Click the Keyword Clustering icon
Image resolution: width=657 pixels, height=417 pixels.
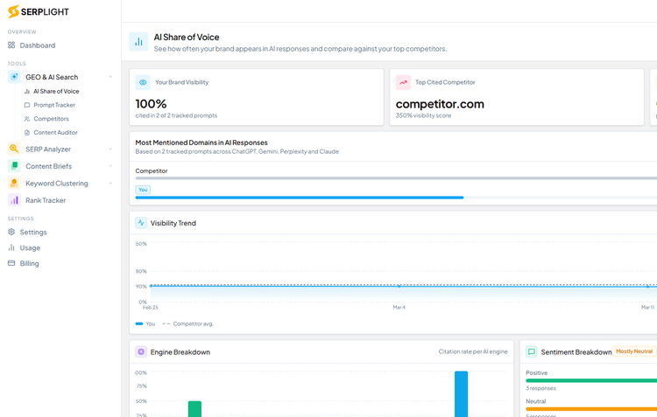tap(14, 184)
